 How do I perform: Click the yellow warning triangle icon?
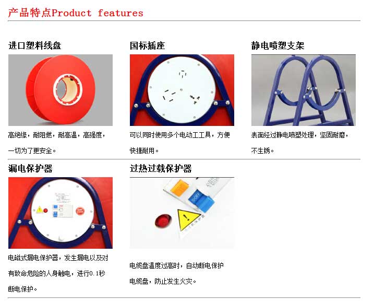[187, 219]
